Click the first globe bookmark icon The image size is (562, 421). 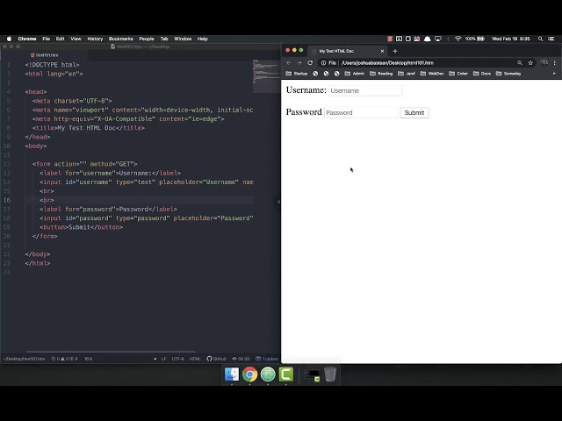[315, 74]
